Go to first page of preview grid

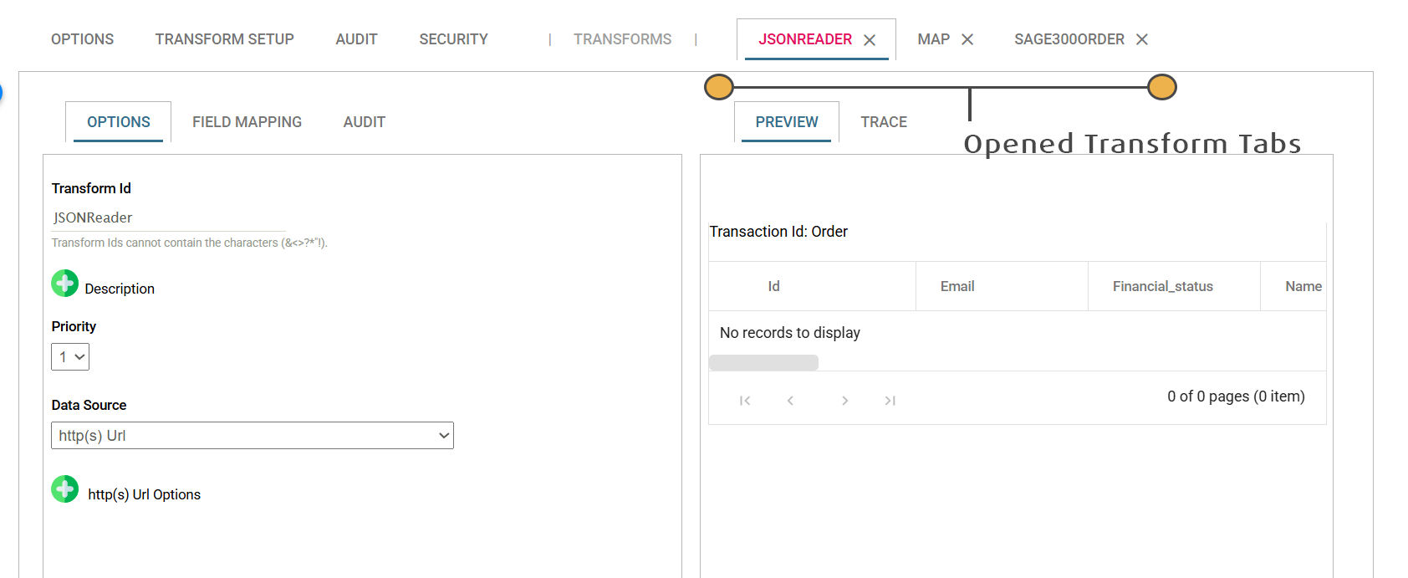pyautogui.click(x=745, y=401)
